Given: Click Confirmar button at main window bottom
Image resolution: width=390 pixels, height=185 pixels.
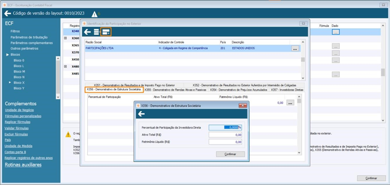Looking at the screenshot, I should click(x=371, y=178).
